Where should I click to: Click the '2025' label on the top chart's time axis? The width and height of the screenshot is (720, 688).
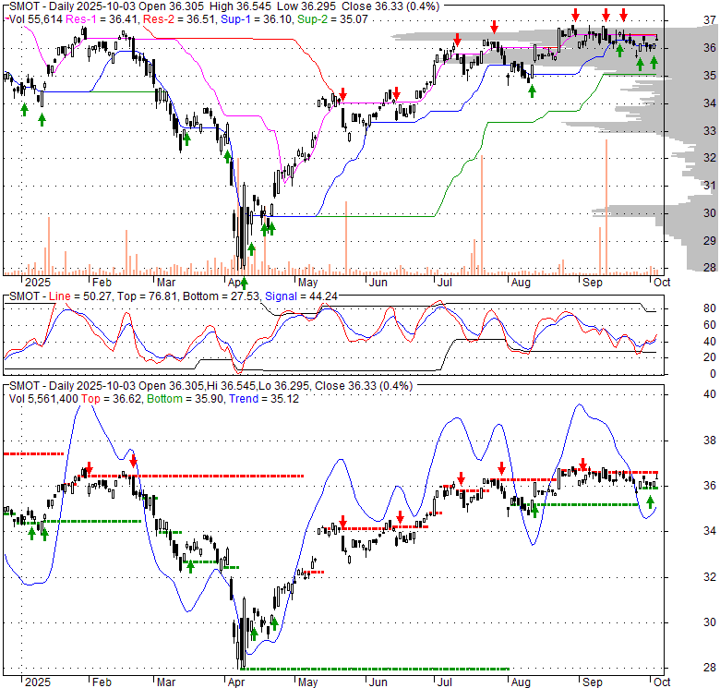click(x=38, y=283)
